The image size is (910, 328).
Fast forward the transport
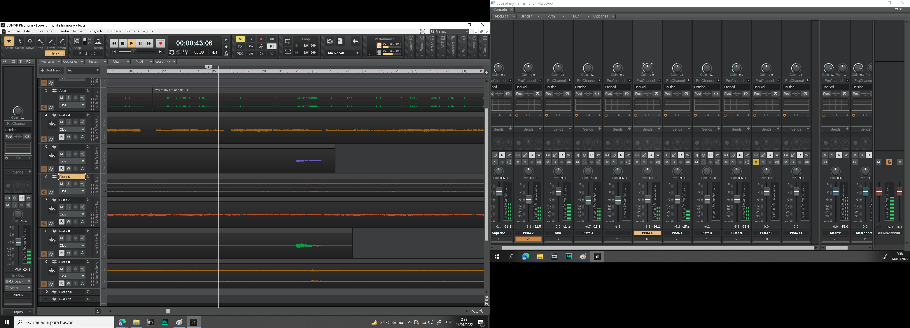click(x=149, y=43)
